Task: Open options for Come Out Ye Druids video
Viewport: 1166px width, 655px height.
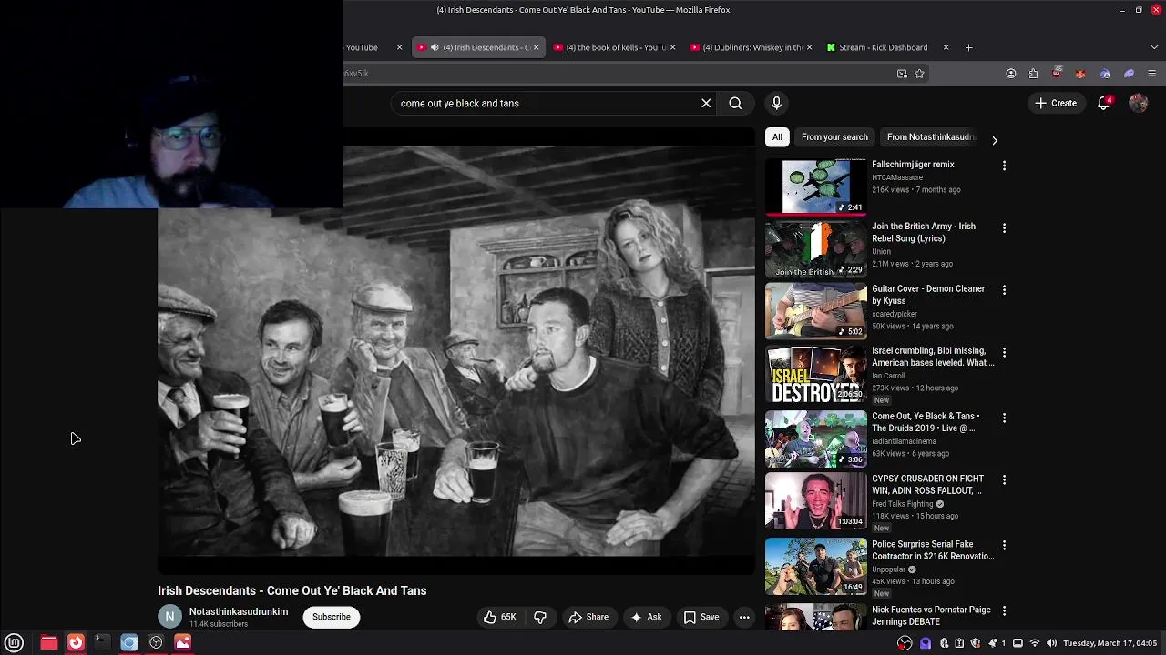Action: pyautogui.click(x=1004, y=418)
